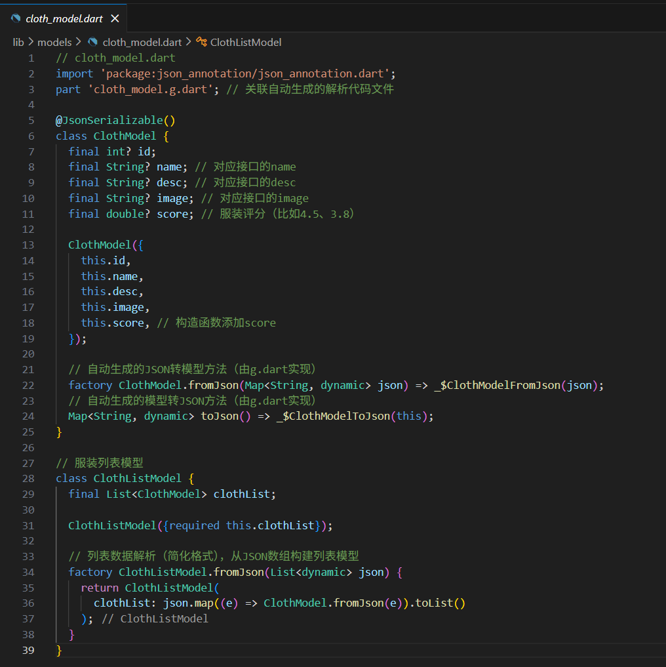The height and width of the screenshot is (667, 666).
Task: Click ClothListModel.fromJson factory on line 34
Action: 191,572
